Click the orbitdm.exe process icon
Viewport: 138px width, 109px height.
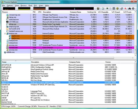5,52
